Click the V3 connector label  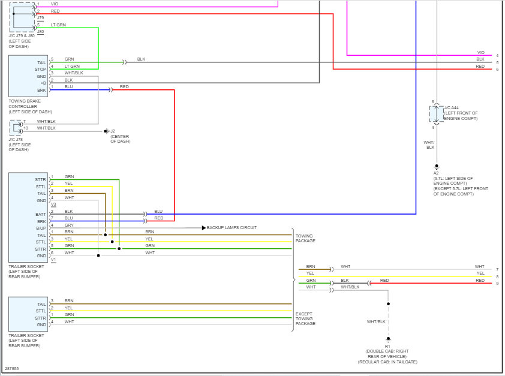[x=53, y=204]
